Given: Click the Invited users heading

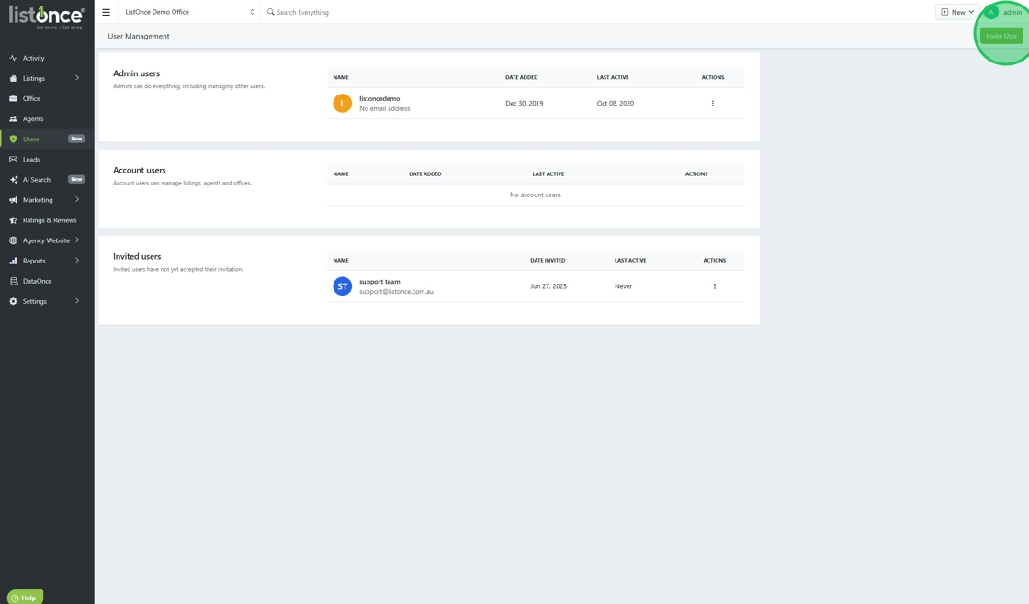Looking at the screenshot, I should point(137,256).
